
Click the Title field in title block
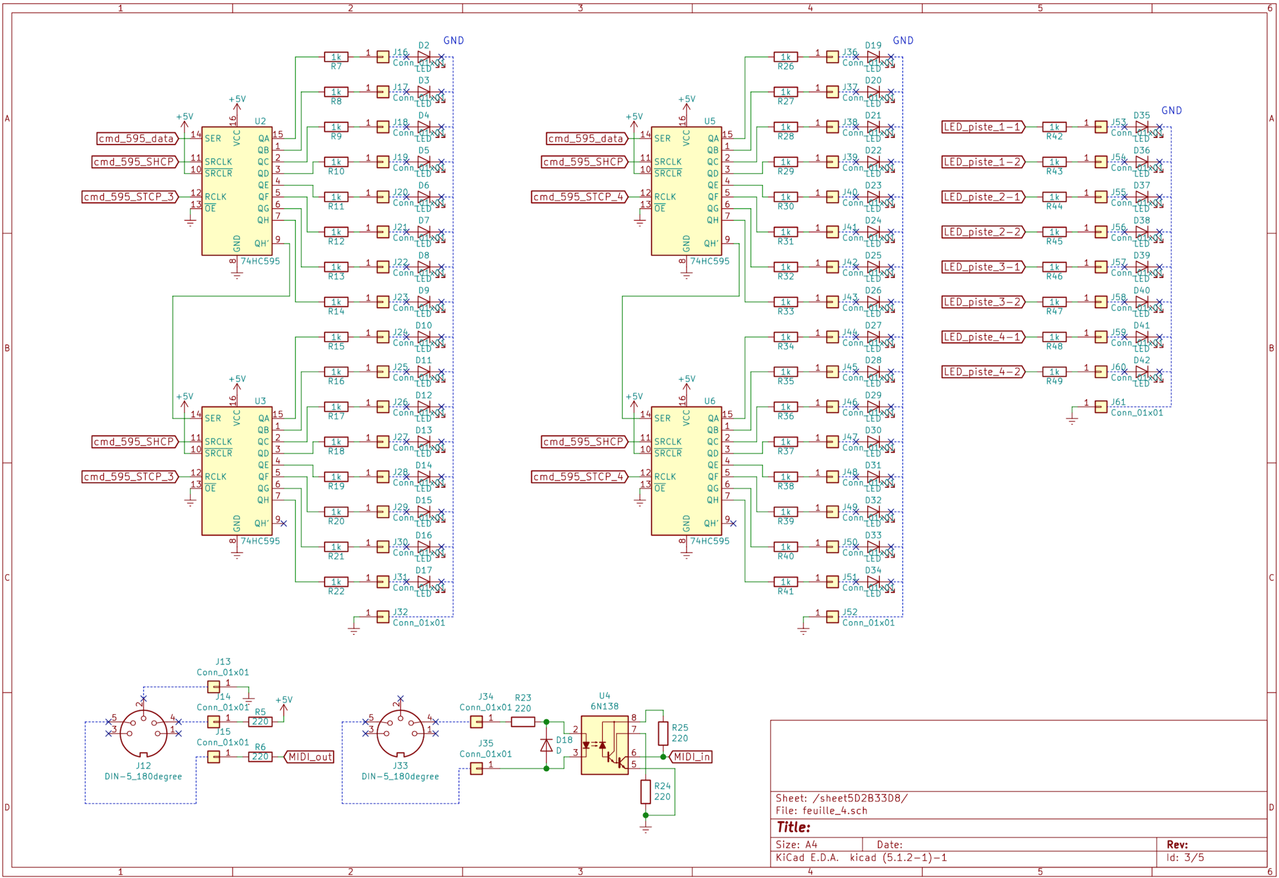[794, 827]
